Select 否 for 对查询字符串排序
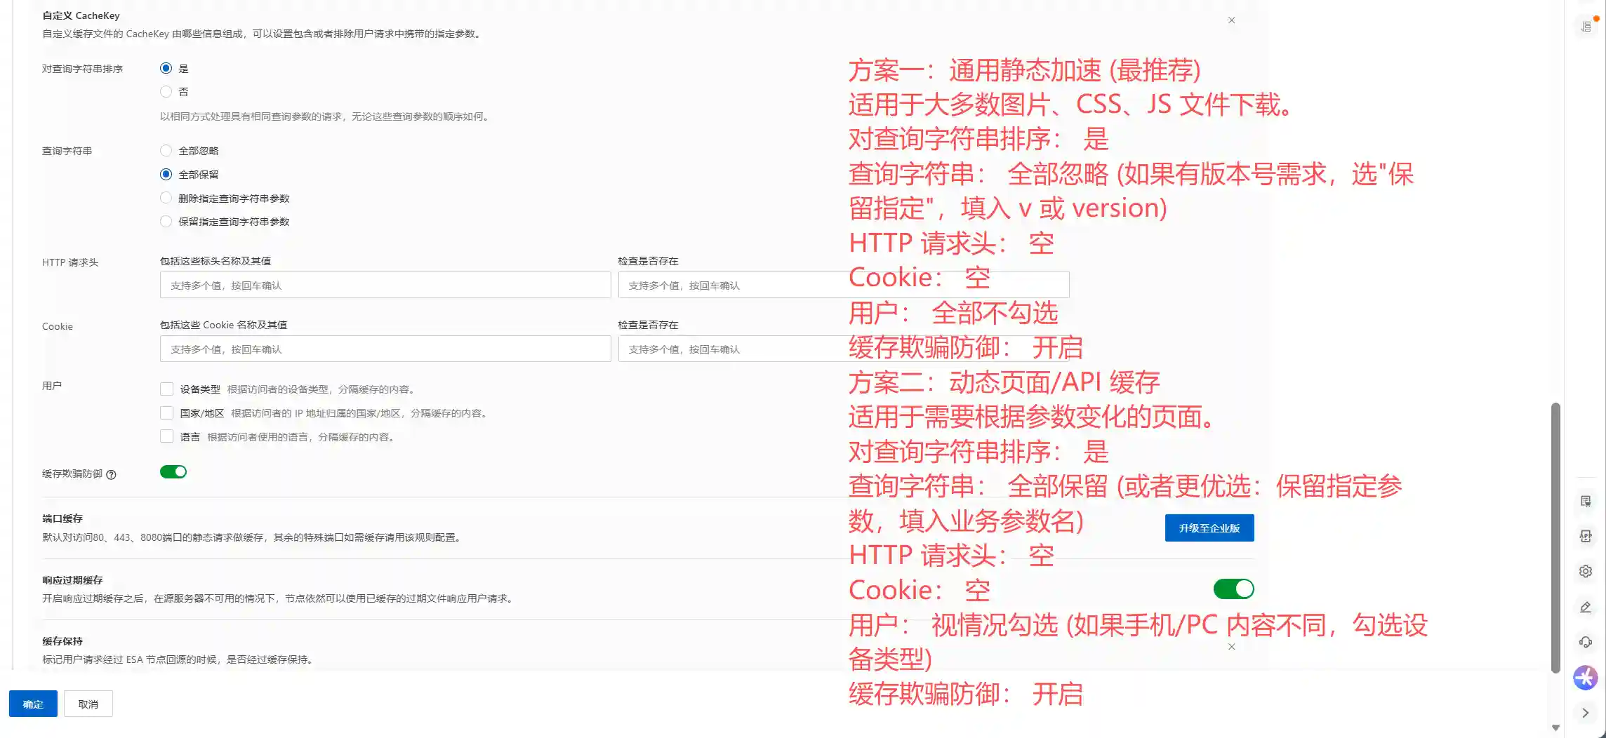Viewport: 1606px width, 738px height. tap(166, 91)
